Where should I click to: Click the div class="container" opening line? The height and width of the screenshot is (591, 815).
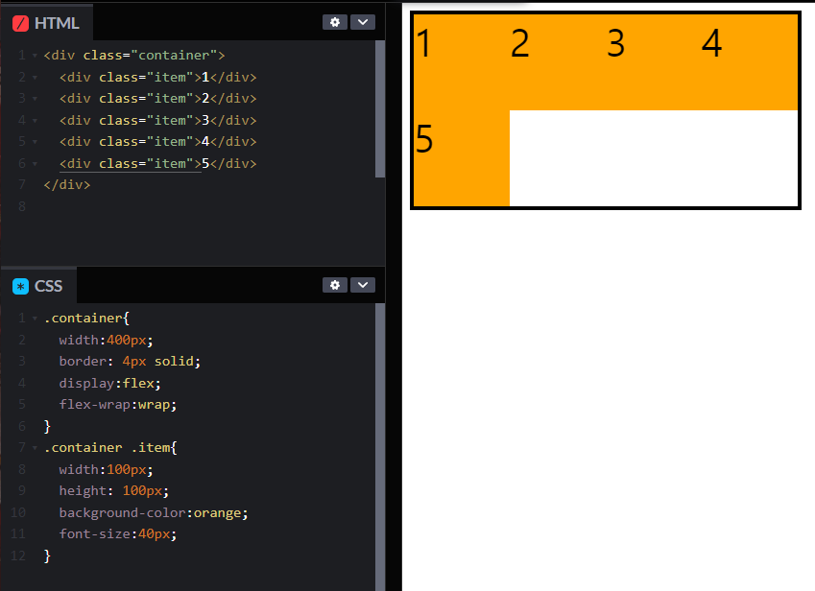(x=134, y=55)
